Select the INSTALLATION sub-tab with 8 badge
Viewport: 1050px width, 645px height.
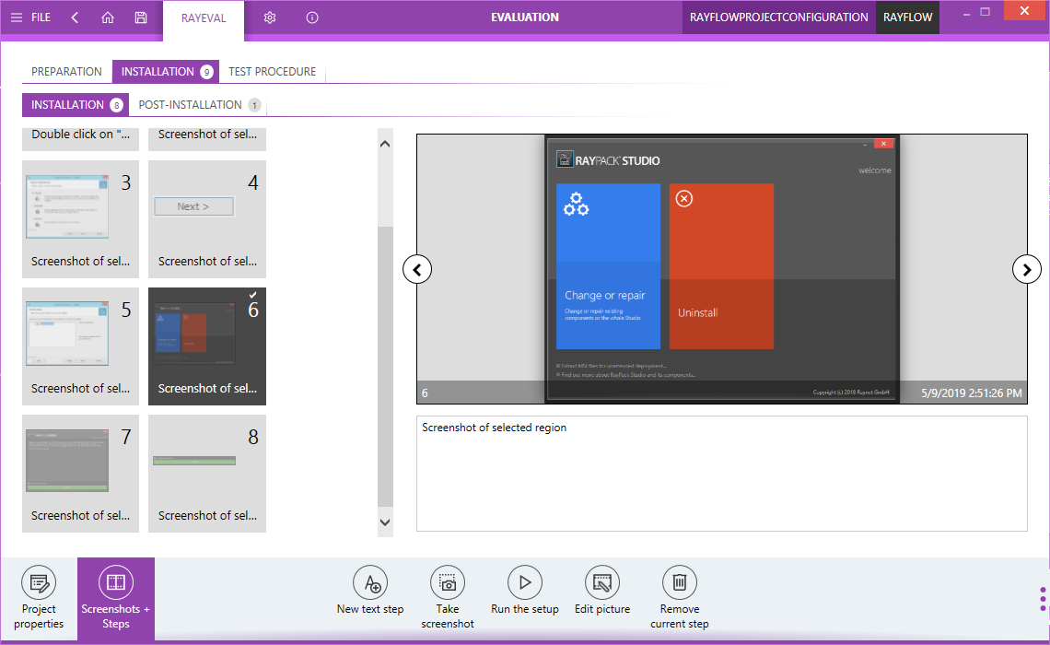[x=76, y=104]
